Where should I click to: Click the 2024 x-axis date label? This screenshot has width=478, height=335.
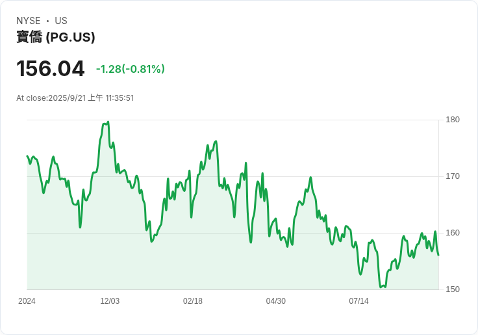tap(27, 301)
